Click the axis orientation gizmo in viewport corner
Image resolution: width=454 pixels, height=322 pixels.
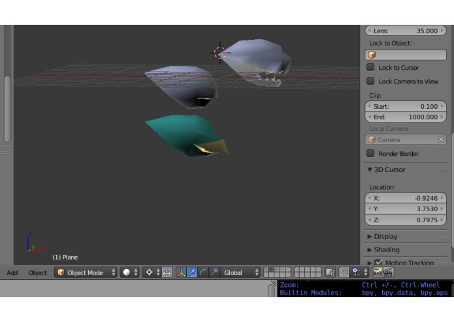point(36,242)
